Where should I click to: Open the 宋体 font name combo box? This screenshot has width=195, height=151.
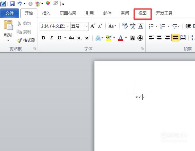tap(55, 26)
